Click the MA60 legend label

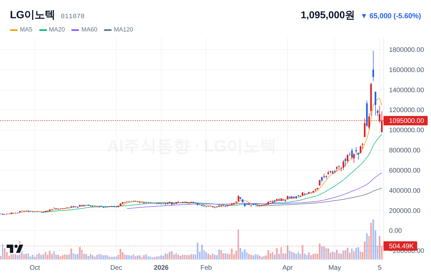click(x=89, y=30)
